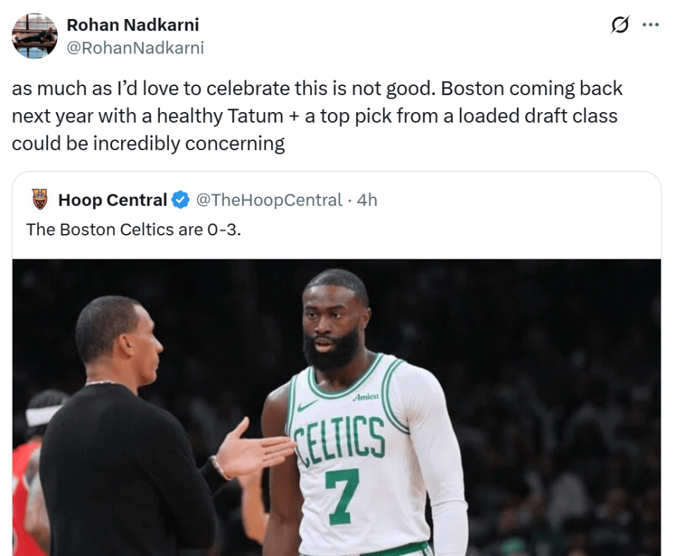The height and width of the screenshot is (556, 676).
Task: Click the Hoop Central logo avatar
Action: [x=40, y=200]
